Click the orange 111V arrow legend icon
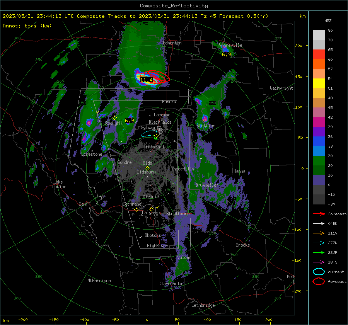The width and height of the screenshot is (348, 325). coord(319,233)
